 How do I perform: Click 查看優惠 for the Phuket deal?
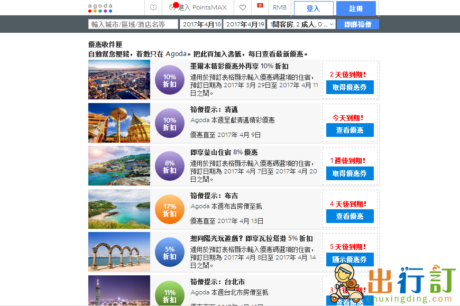(349, 216)
